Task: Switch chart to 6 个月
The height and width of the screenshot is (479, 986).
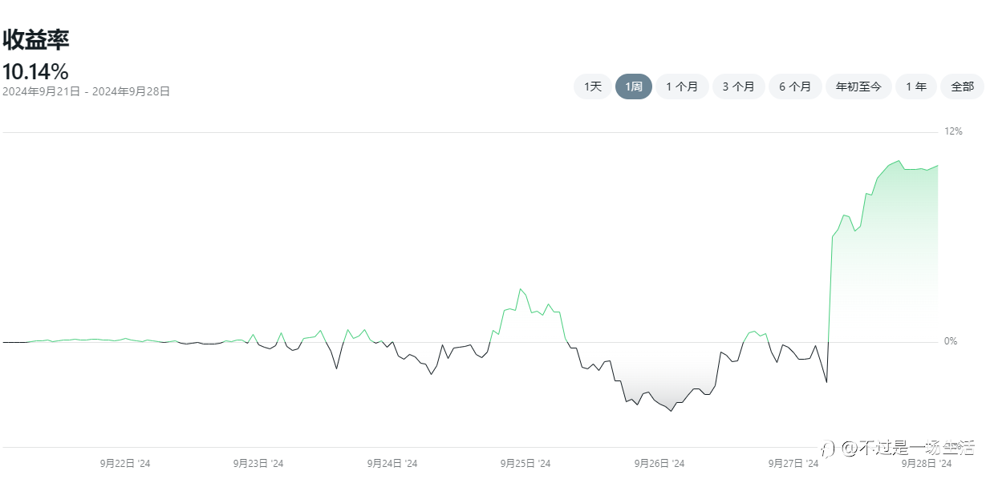Action: pos(795,87)
